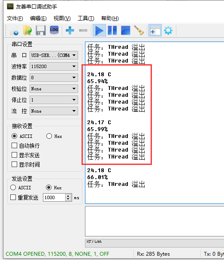Click the gray minus remove icon
The width and height of the screenshot is (224, 260).
click(83, 30)
